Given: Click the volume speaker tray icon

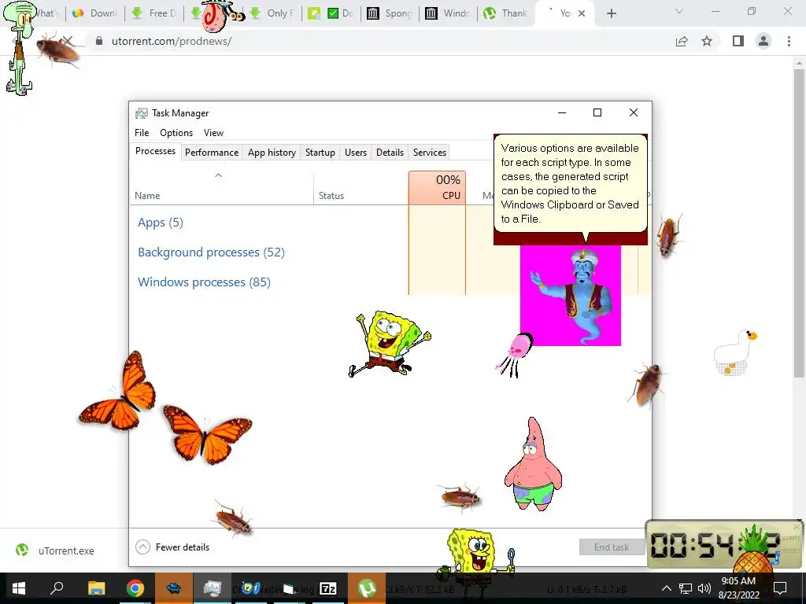Looking at the screenshot, I should pyautogui.click(x=704, y=588).
